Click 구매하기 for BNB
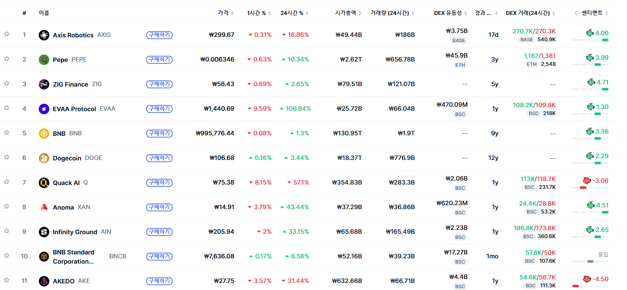The image size is (627, 290). pyautogui.click(x=159, y=133)
